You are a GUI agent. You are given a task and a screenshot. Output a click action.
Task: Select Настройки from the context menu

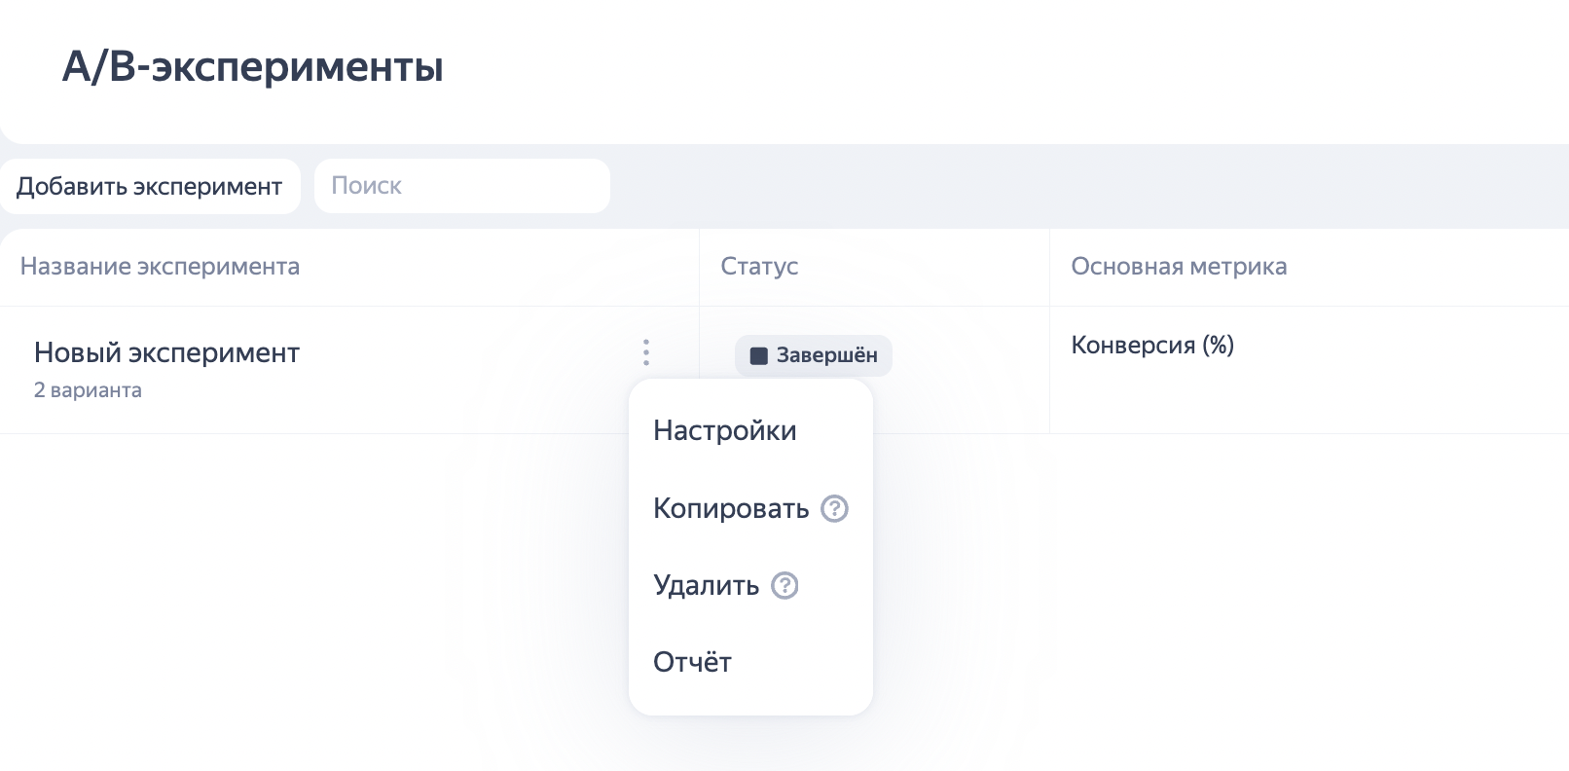coord(725,430)
